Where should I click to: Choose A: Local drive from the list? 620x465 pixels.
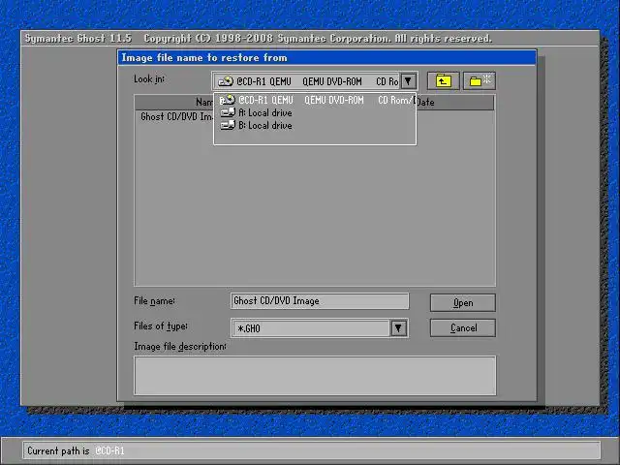[315, 112]
